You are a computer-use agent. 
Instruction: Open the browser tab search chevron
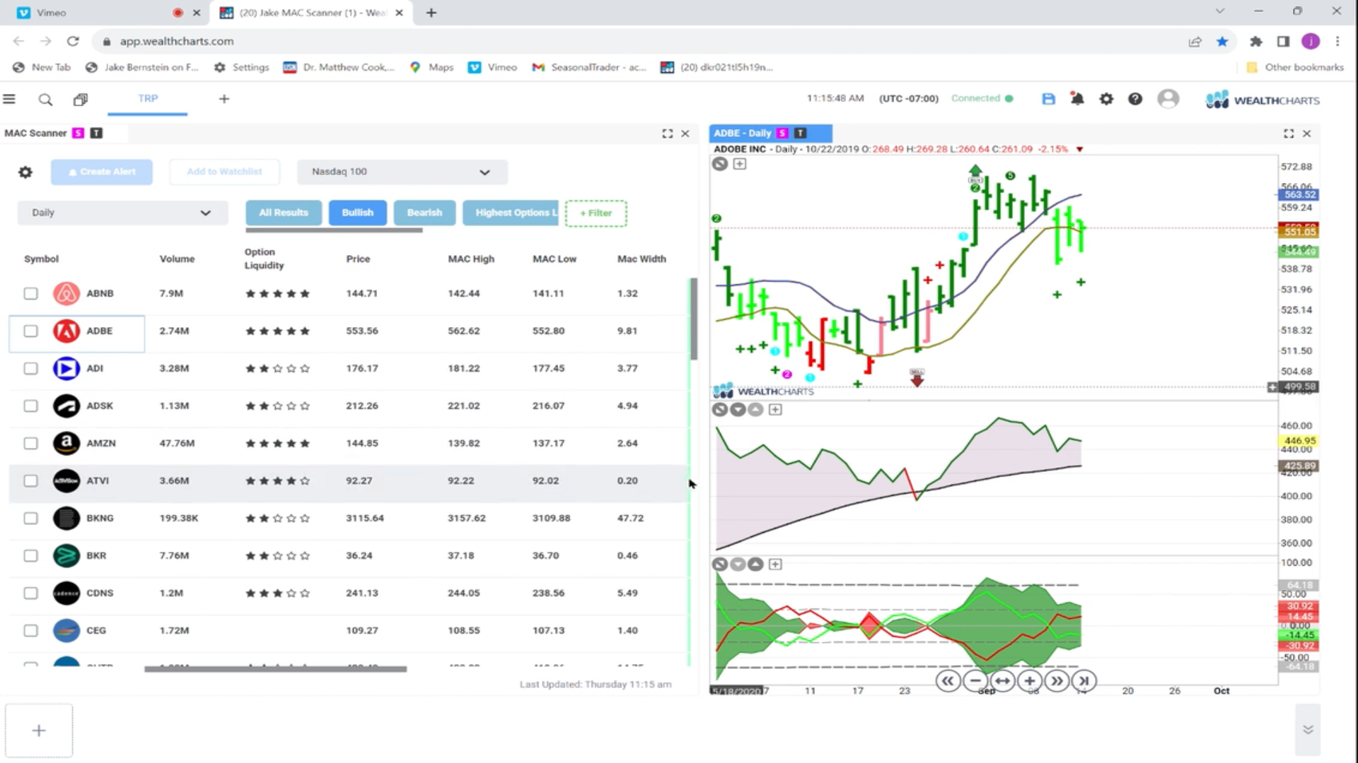click(x=1219, y=12)
